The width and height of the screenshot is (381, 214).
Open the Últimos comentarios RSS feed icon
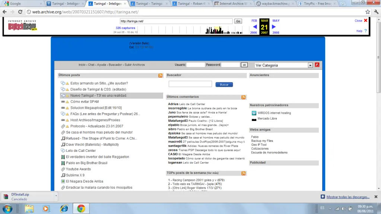pos(244,97)
